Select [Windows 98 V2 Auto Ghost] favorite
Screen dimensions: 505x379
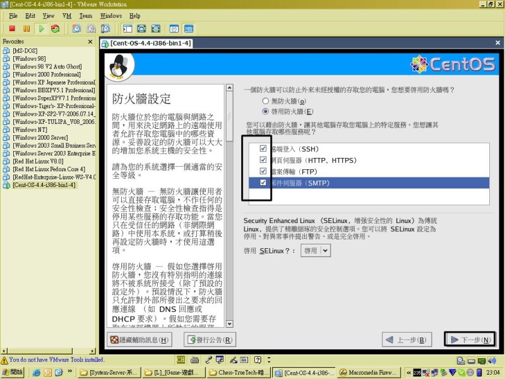(x=47, y=67)
